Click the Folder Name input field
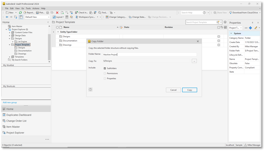 pos(150,54)
